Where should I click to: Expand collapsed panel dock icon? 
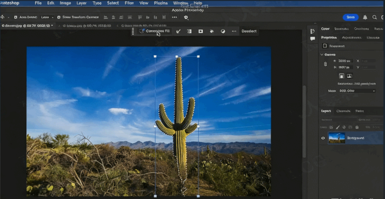click(x=313, y=31)
